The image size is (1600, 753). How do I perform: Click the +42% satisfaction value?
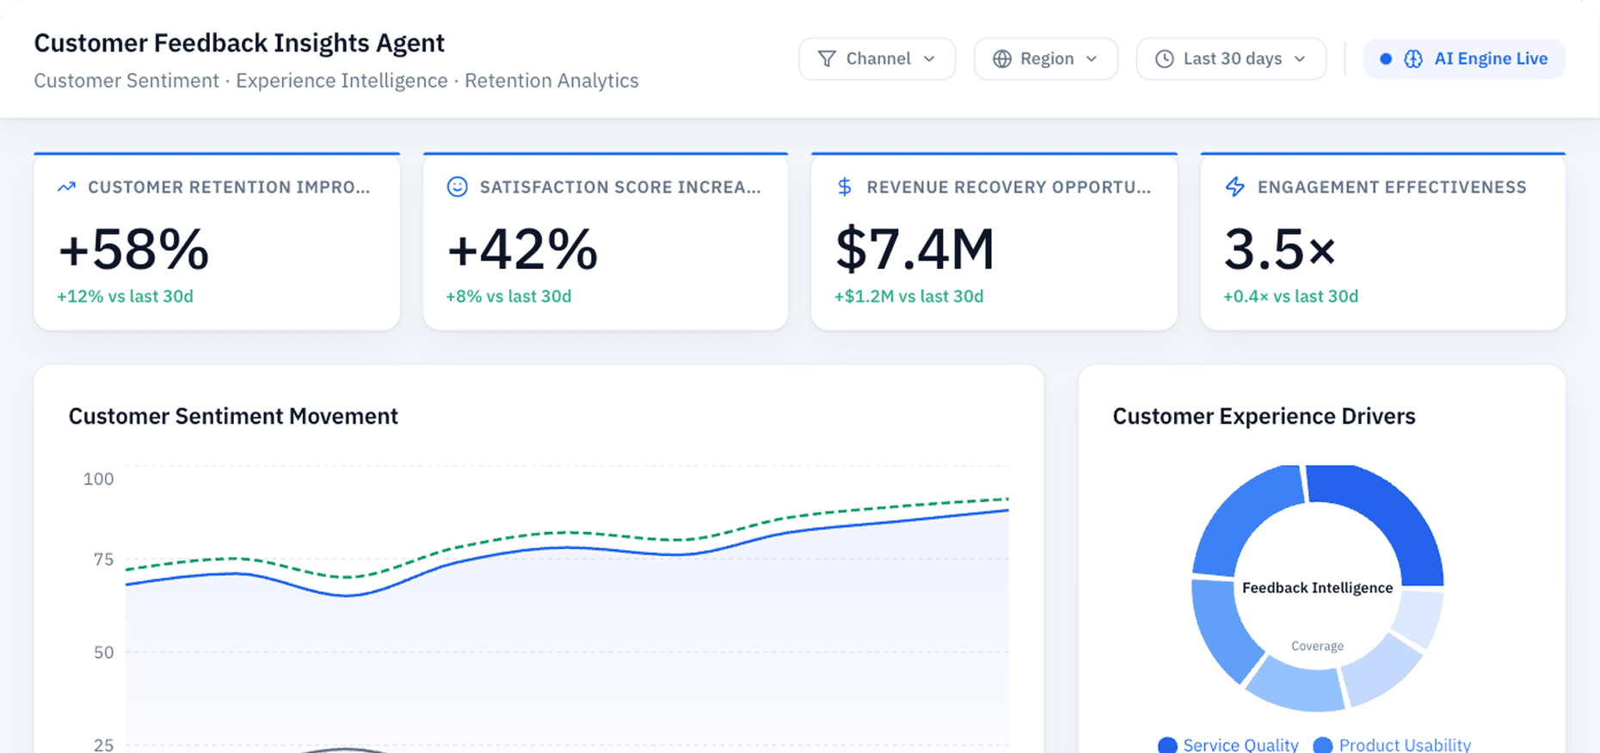[522, 249]
